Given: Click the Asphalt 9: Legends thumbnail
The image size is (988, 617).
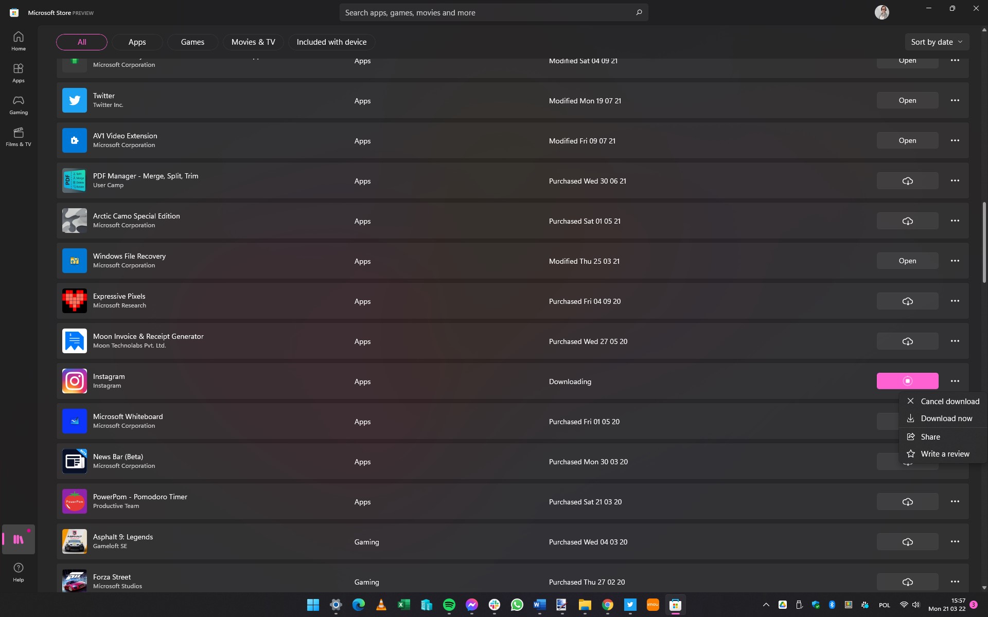Looking at the screenshot, I should (x=75, y=541).
